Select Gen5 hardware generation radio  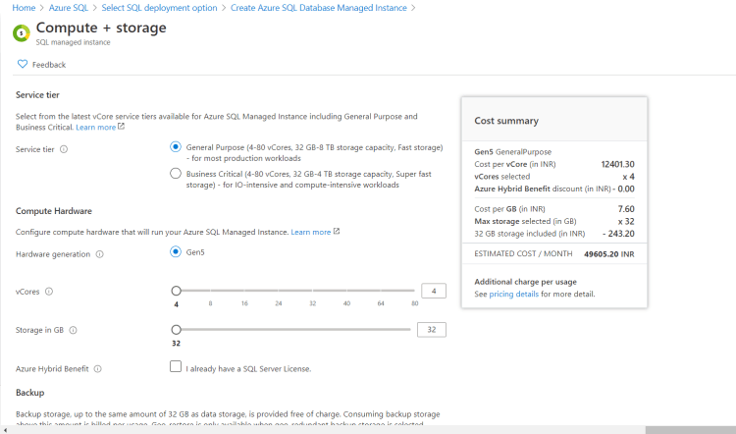coord(176,251)
